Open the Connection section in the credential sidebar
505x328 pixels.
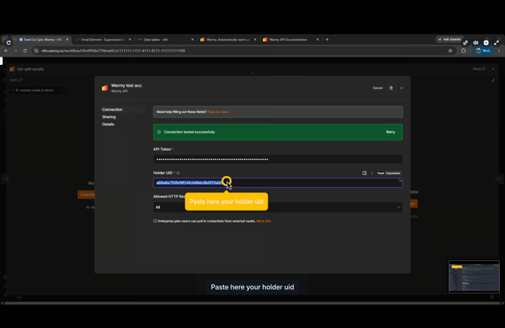[112, 109]
